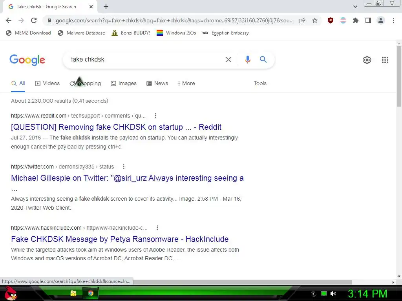Click the hackinclude.com URL breadcrumb
This screenshot has height=301, width=402.
coord(79,228)
